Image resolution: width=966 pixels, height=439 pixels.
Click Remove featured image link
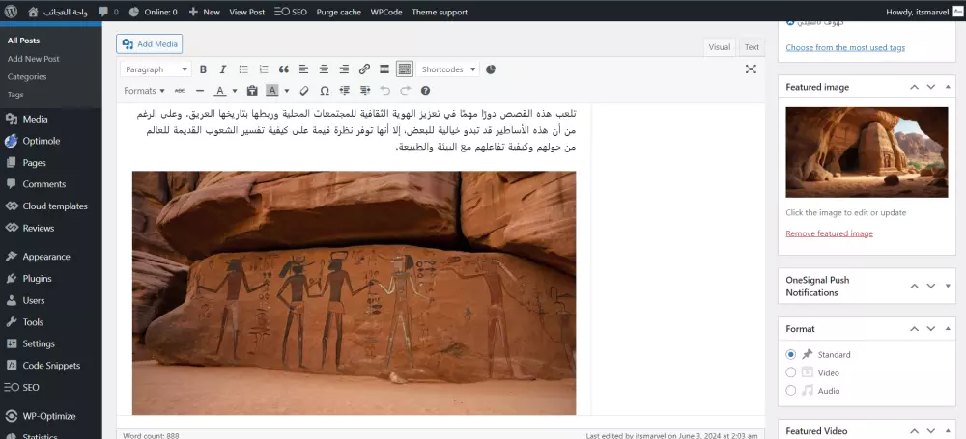click(829, 233)
